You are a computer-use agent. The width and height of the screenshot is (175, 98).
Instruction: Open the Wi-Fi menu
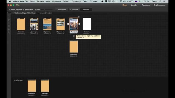coord(121,1)
